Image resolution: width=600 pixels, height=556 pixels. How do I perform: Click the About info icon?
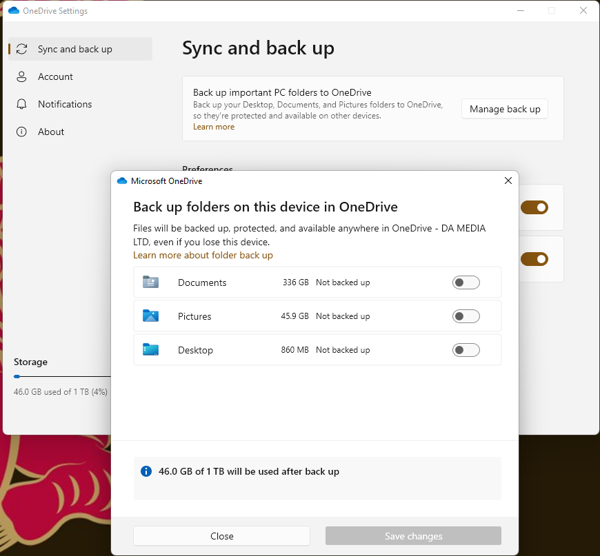22,132
